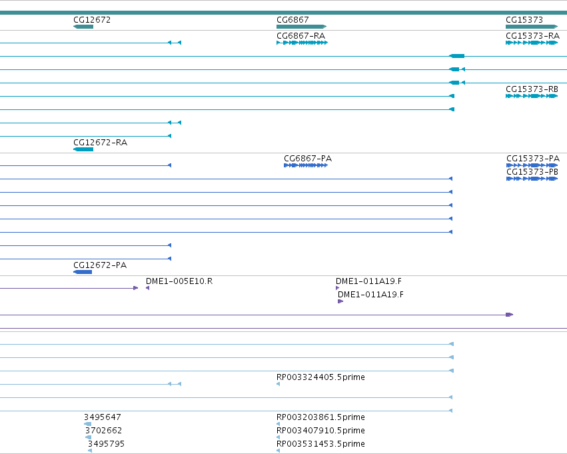Select the RP003203861.5prime arrow glyph
This screenshot has width=567, height=454.
(278, 424)
